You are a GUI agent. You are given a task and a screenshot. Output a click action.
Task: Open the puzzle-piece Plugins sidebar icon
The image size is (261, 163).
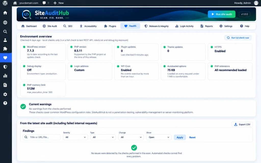(x=5, y=49)
